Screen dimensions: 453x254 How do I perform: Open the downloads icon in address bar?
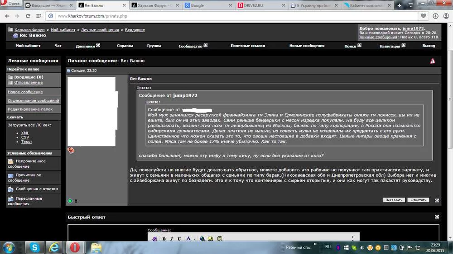(x=435, y=16)
